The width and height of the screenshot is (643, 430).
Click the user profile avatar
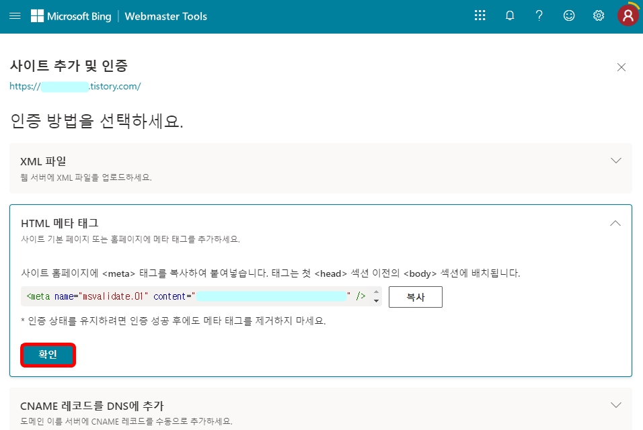[x=627, y=15]
